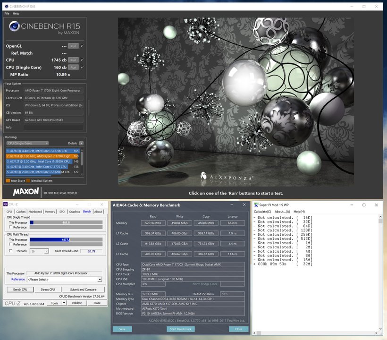Open the Help(H) menu in Super PI

[x=299, y=212]
